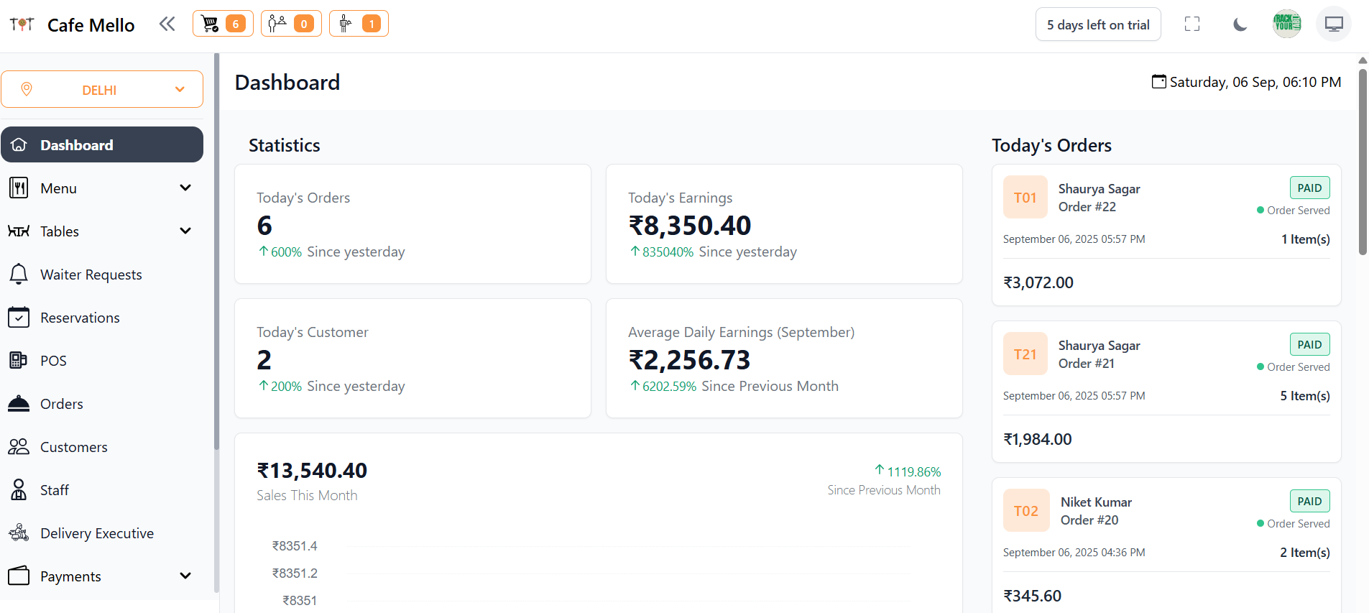Viewport: 1369px width, 613px height.
Task: Open the restaurant profile avatar
Action: tap(1286, 24)
